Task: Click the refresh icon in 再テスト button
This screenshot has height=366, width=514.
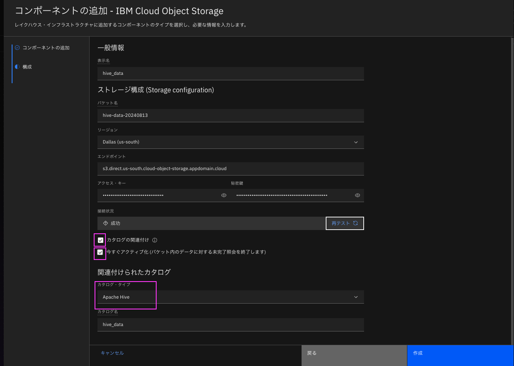Action: pyautogui.click(x=355, y=223)
